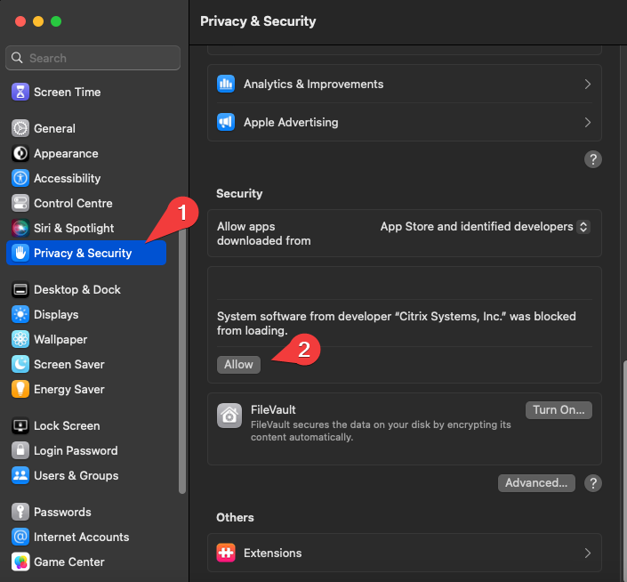Viewport: 627px width, 582px height.
Task: Open the Advanced security settings button
Action: (x=536, y=483)
